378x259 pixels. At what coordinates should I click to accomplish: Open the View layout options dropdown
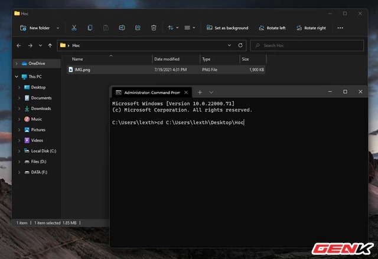click(190, 28)
